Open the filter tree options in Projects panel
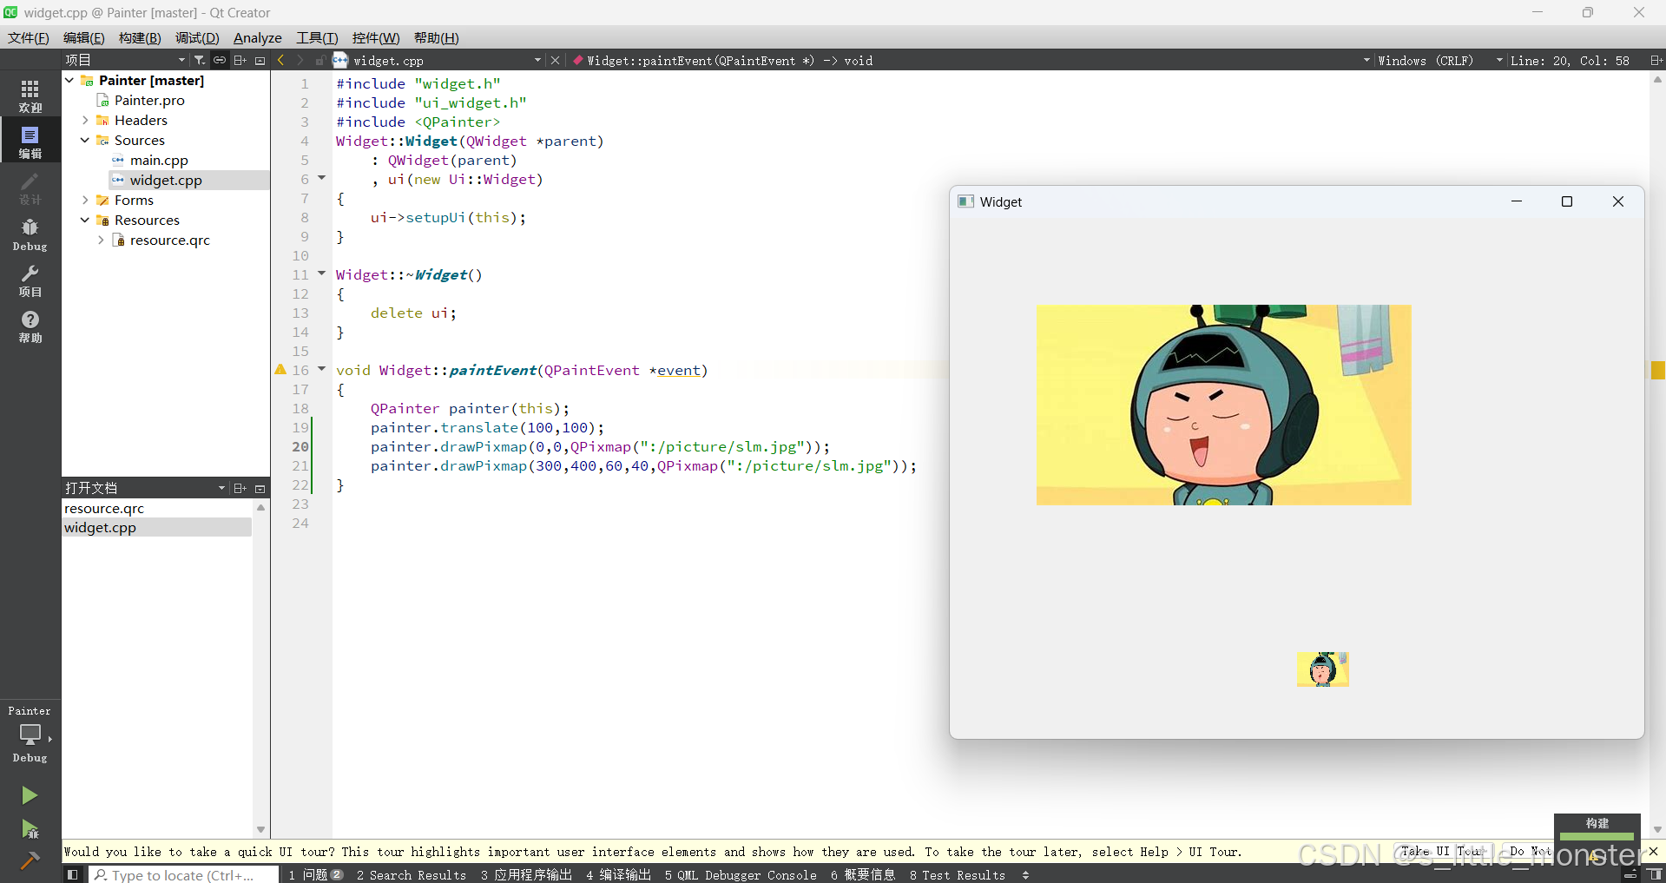 tap(199, 60)
